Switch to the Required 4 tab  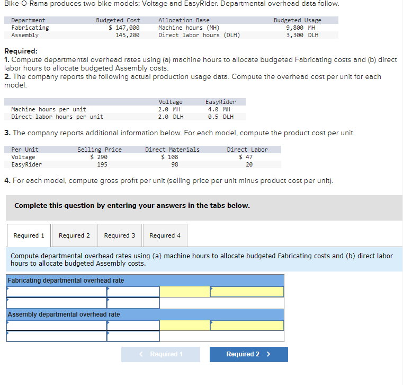point(165,235)
